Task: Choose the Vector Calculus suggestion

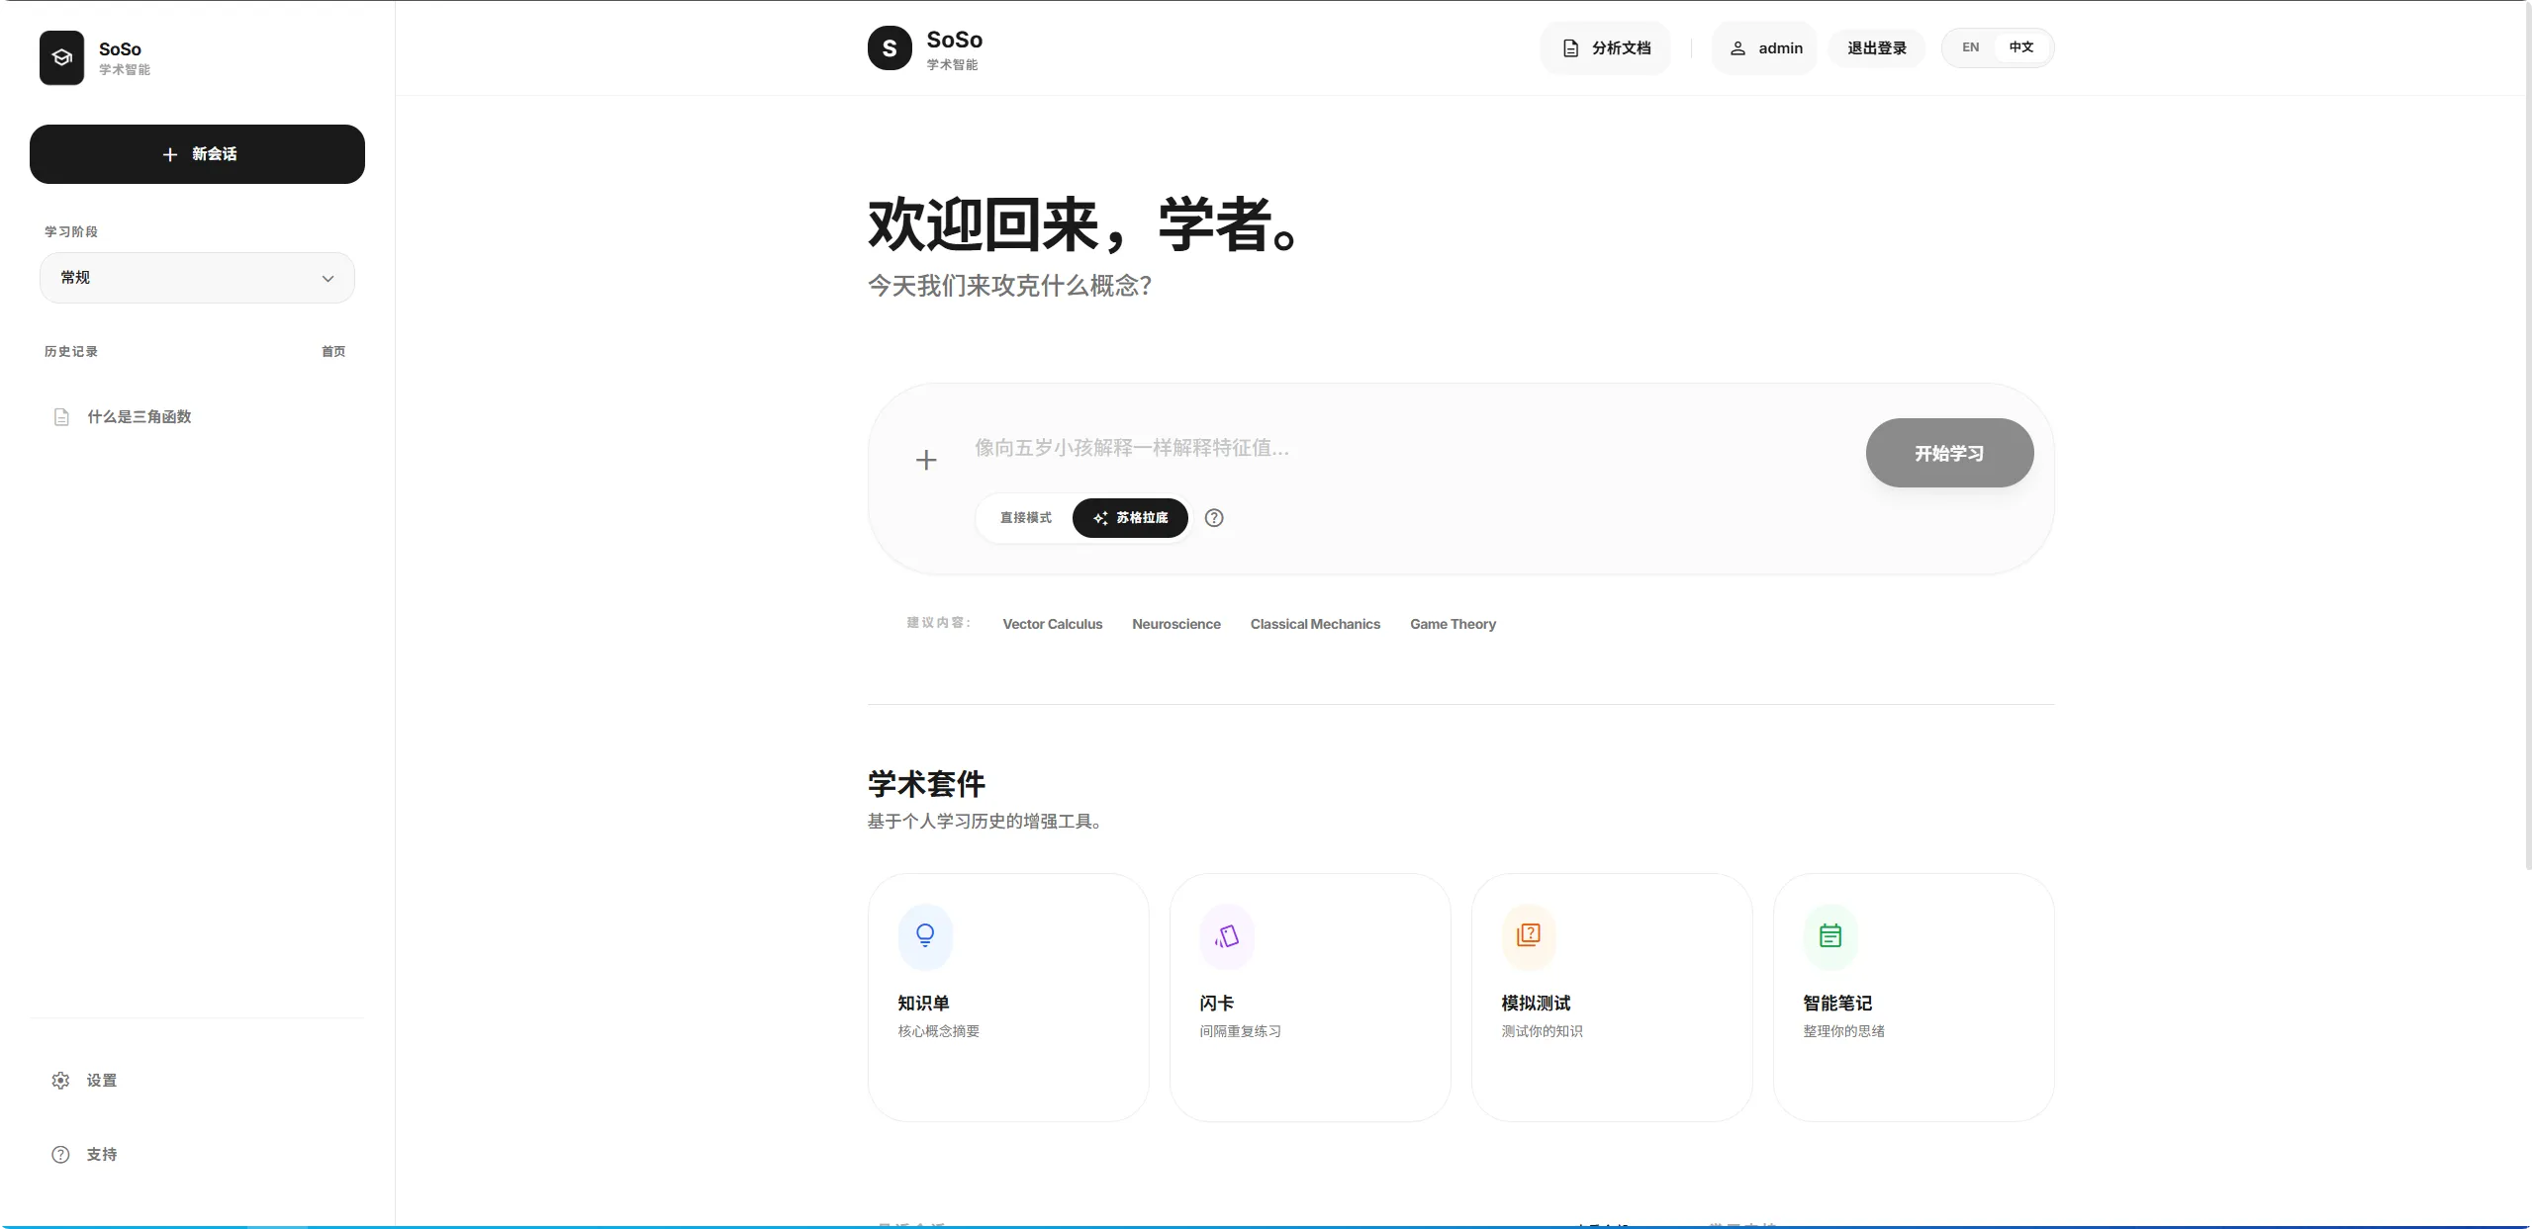Action: pos(1052,624)
